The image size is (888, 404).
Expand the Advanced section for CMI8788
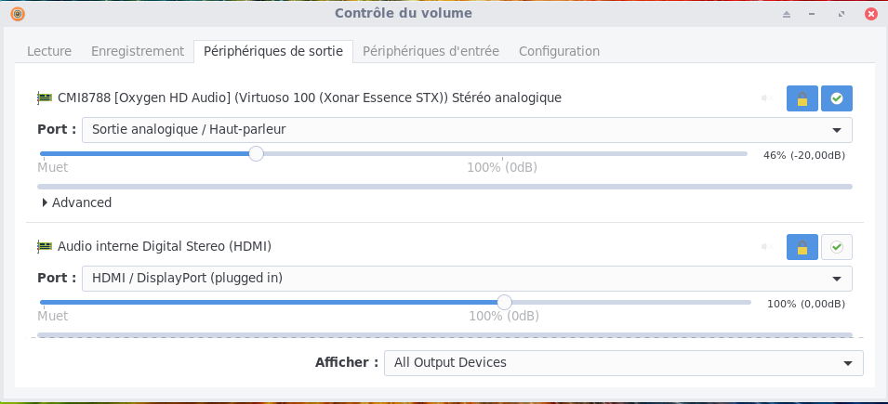click(x=77, y=202)
